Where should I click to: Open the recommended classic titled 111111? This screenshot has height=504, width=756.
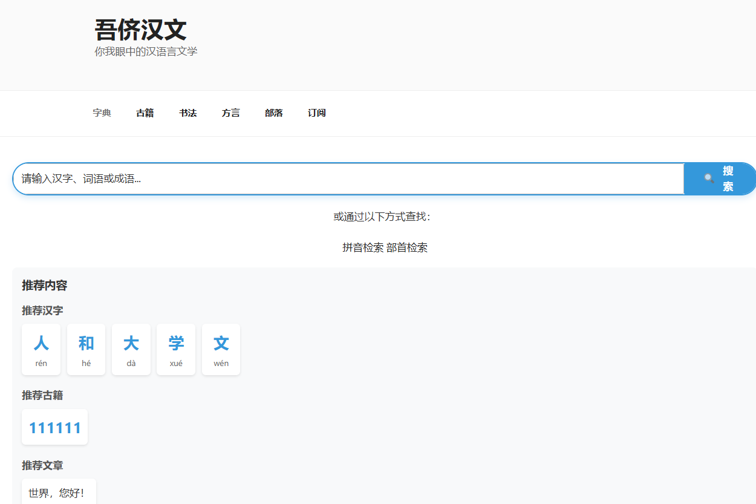(55, 428)
